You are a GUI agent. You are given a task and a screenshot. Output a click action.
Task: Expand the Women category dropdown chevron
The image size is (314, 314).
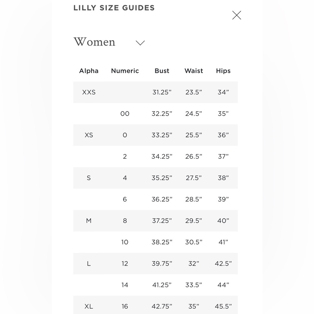(140, 43)
